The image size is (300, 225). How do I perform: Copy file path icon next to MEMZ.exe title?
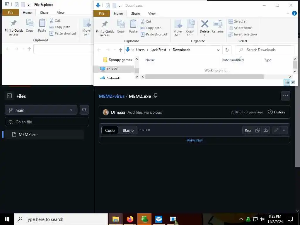point(155,96)
